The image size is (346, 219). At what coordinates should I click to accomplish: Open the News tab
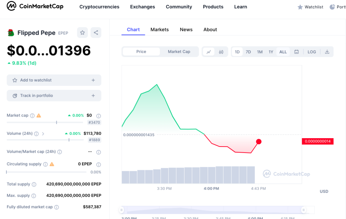(186, 30)
